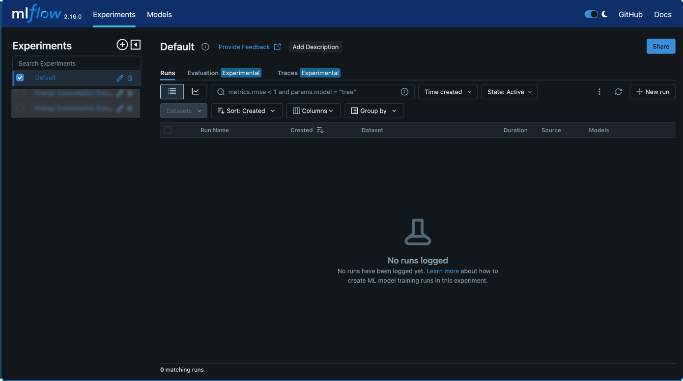Open the Models tab in header
The width and height of the screenshot is (683, 381).
coord(159,15)
